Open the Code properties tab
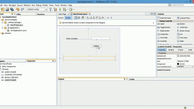Image resolution: width=194 pixels, height=109 pixels. coord(190,50)
